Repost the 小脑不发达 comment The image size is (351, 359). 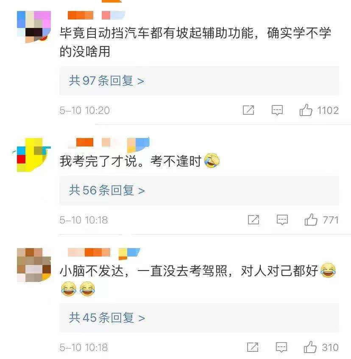253,347
